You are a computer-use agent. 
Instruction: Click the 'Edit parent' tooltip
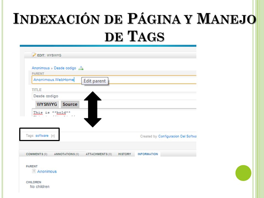95,81
